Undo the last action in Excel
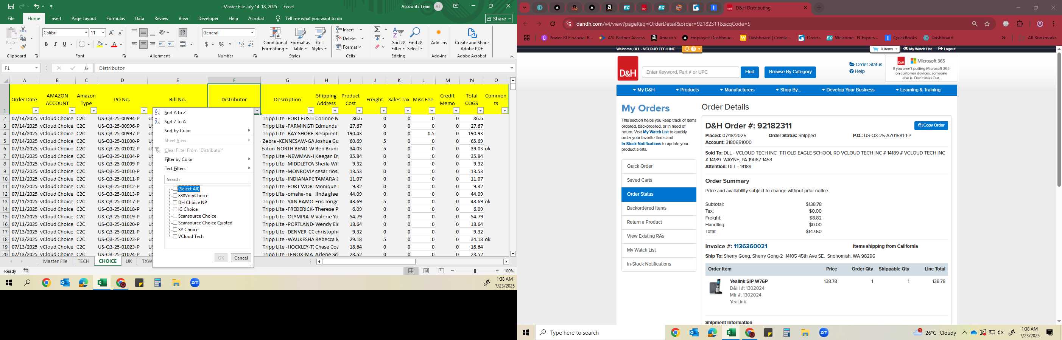 pos(37,6)
